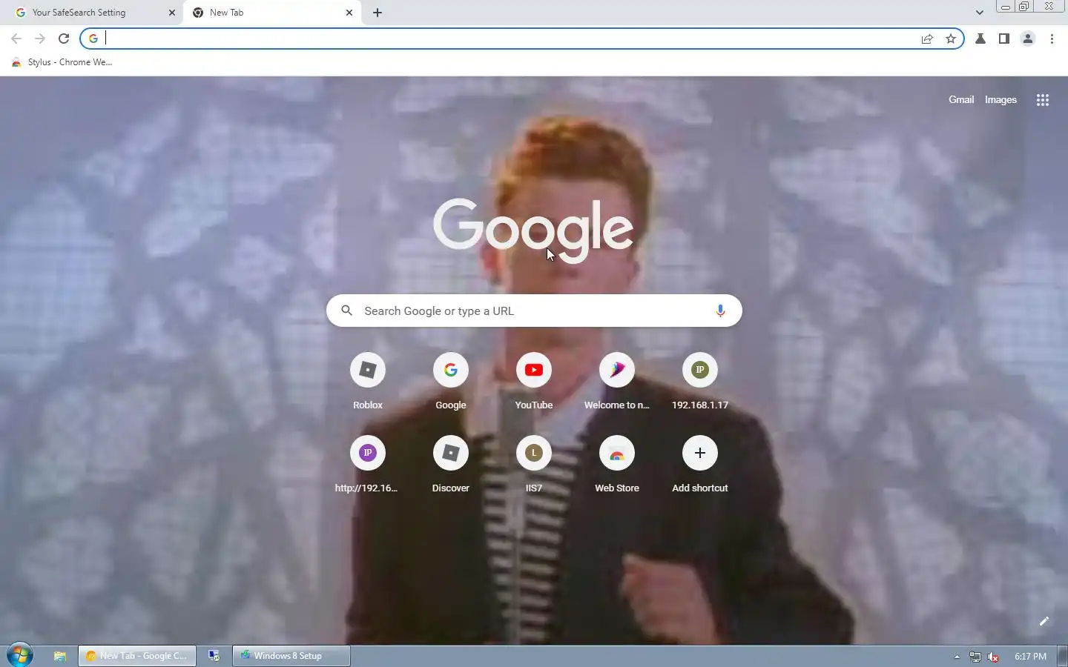Open a new tab with the plus button
Image resolution: width=1068 pixels, height=667 pixels.
378,13
